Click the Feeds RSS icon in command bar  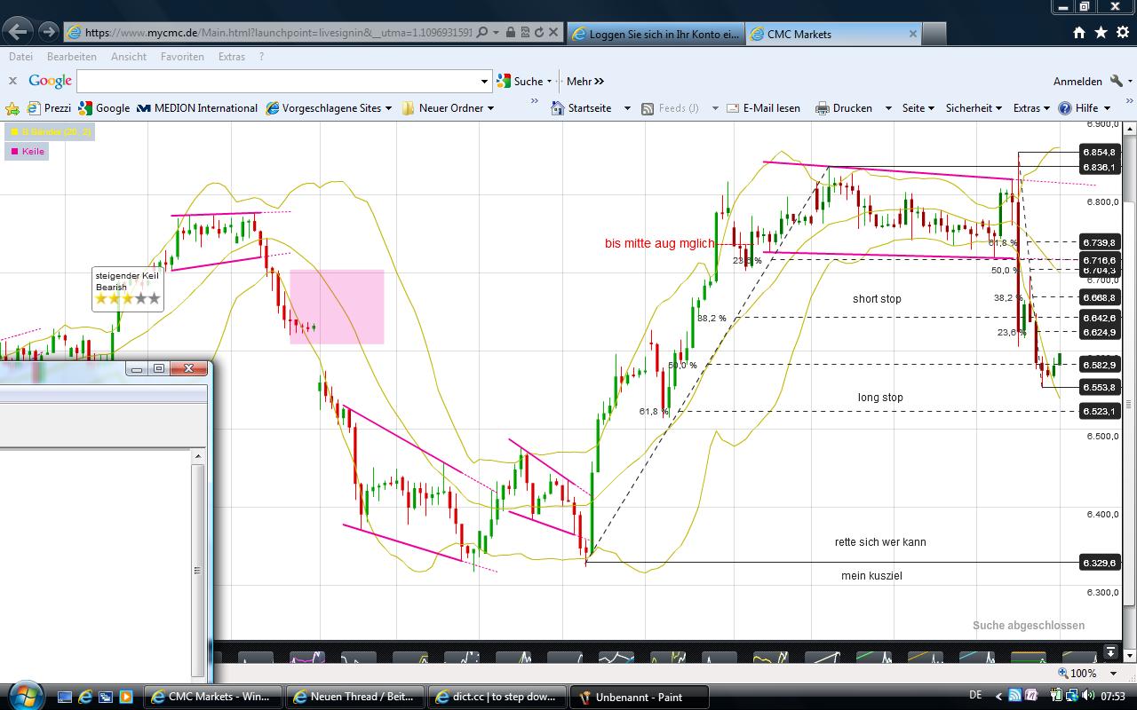tap(648, 108)
